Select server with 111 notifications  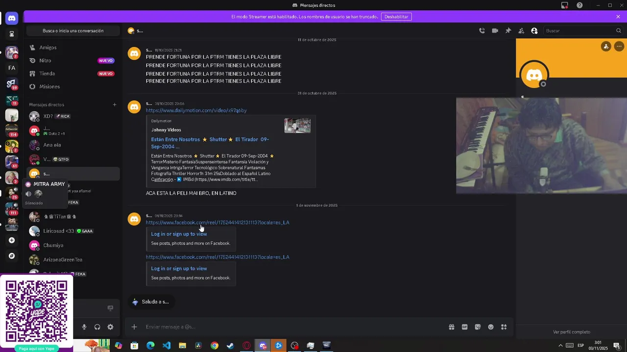click(12, 209)
